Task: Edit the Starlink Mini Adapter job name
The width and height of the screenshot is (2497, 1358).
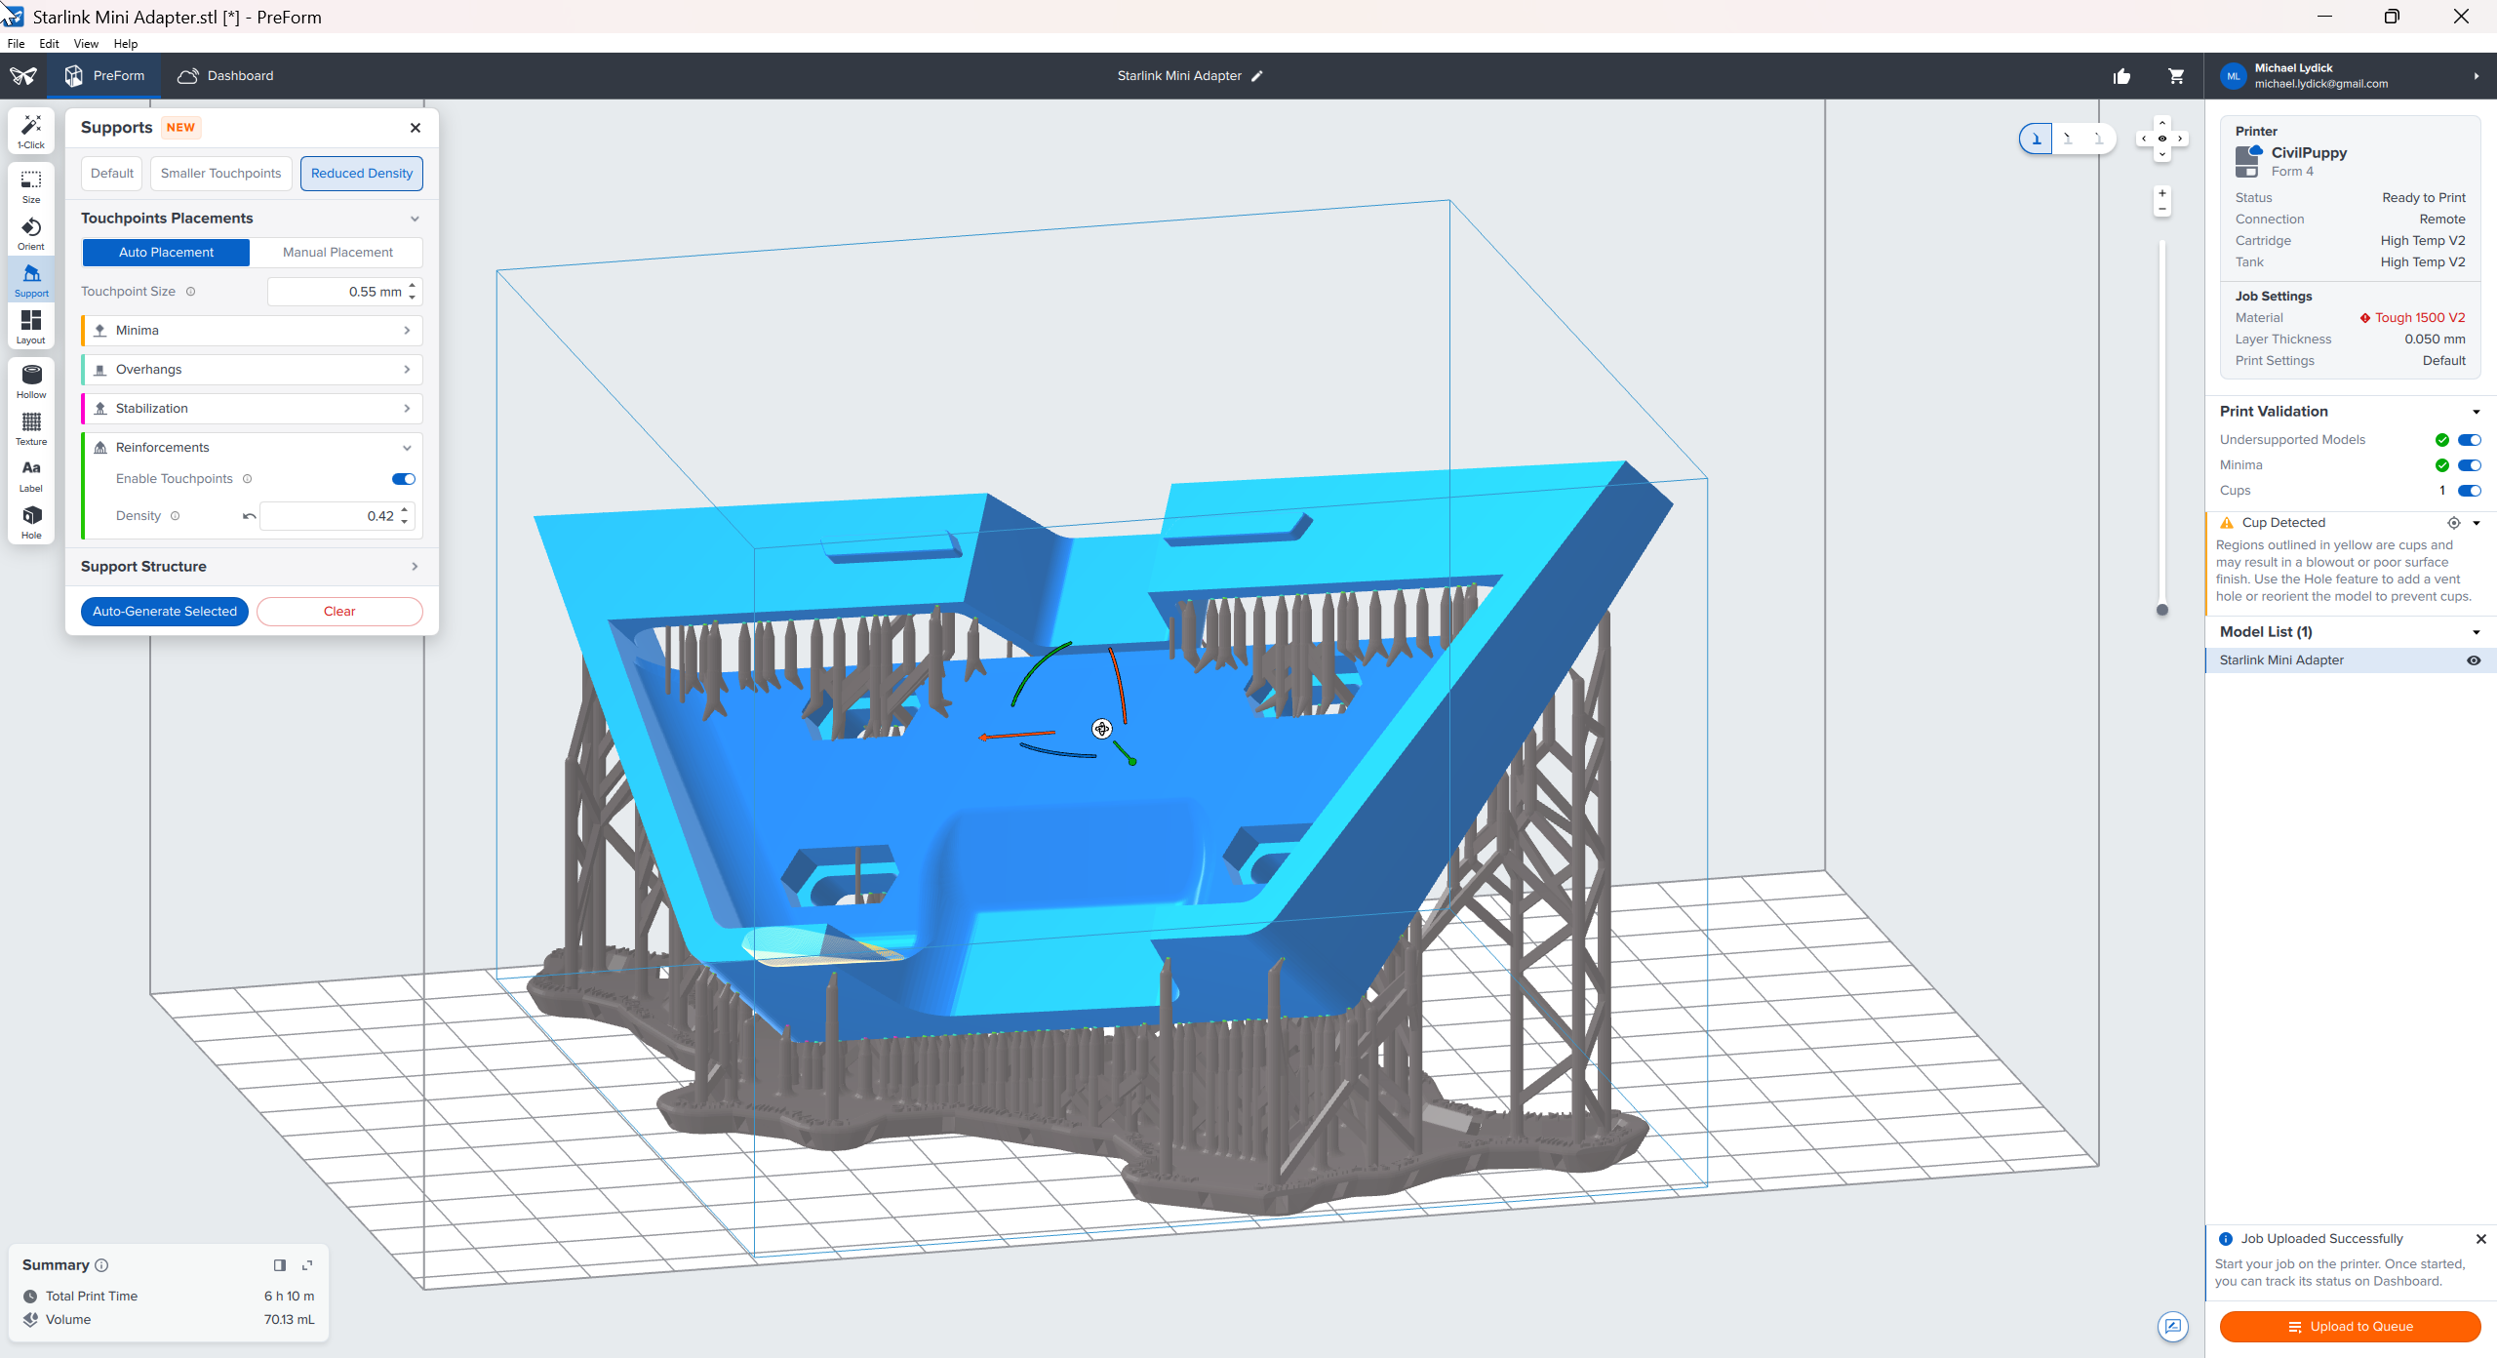Action: tap(1257, 76)
